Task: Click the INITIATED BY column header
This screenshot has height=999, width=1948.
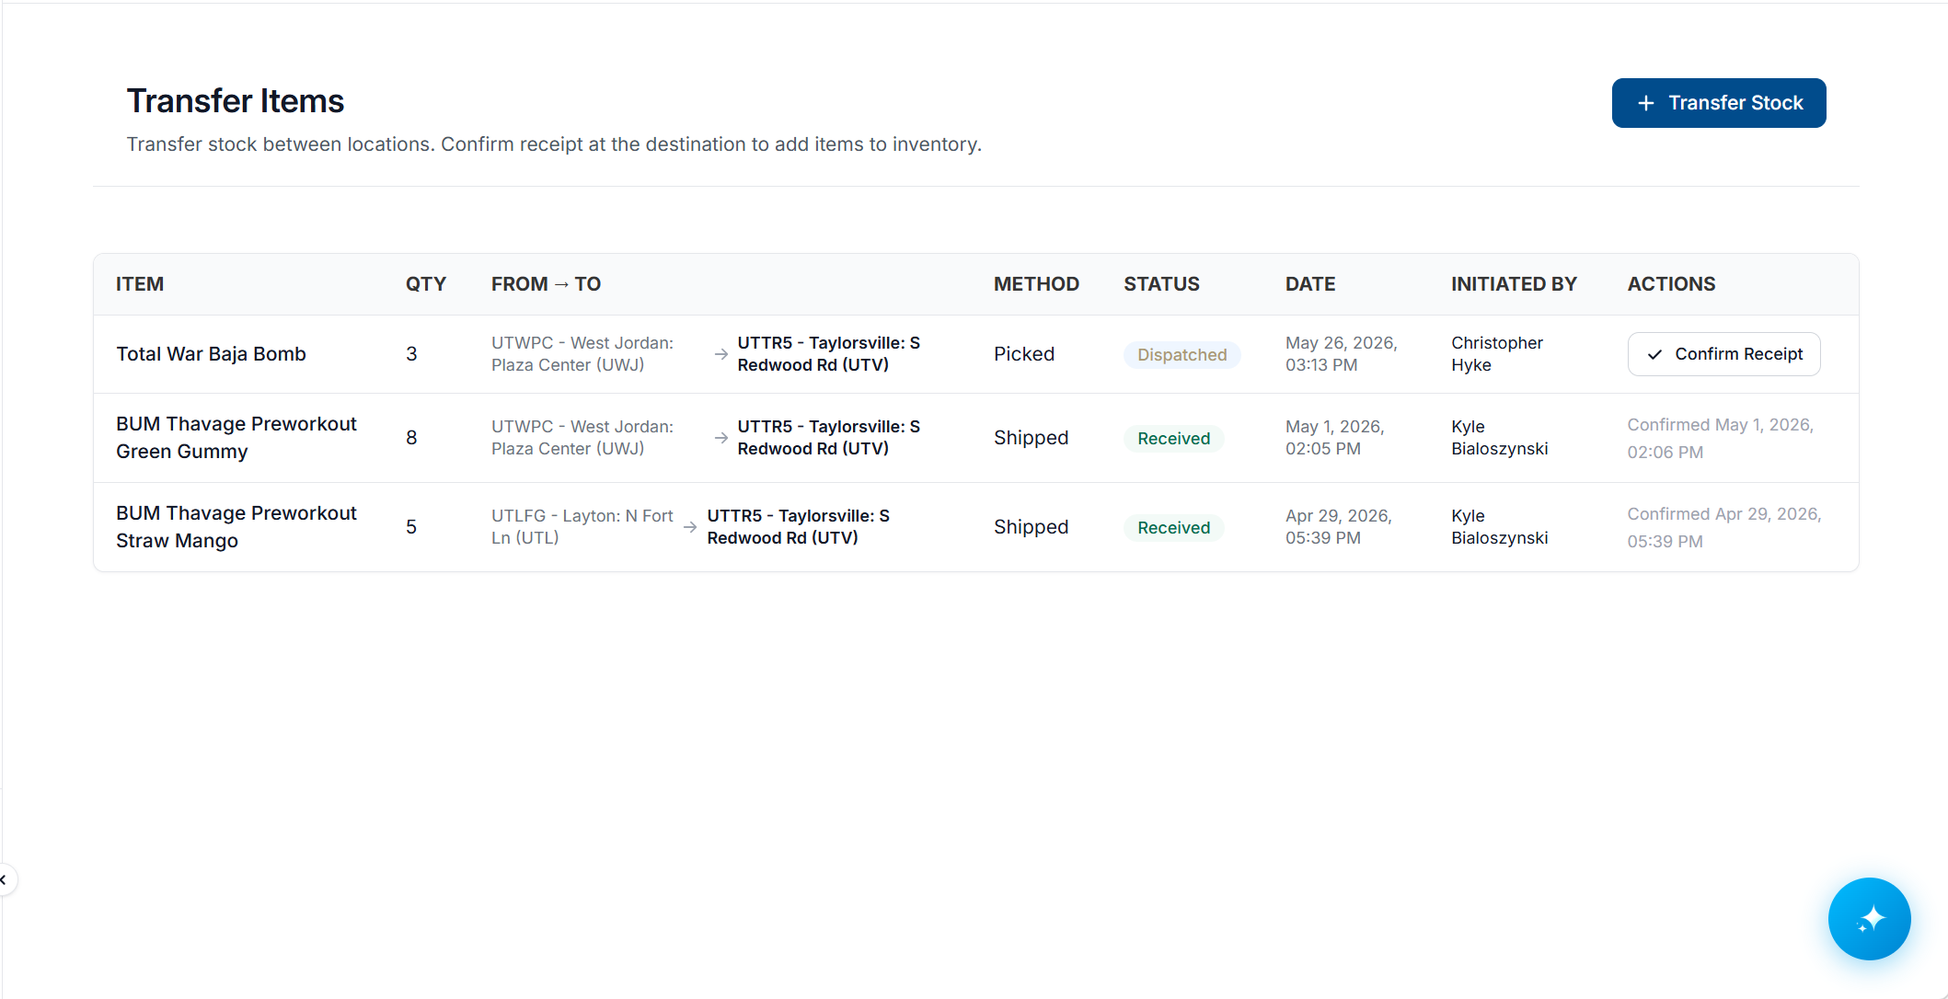Action: coord(1514,284)
